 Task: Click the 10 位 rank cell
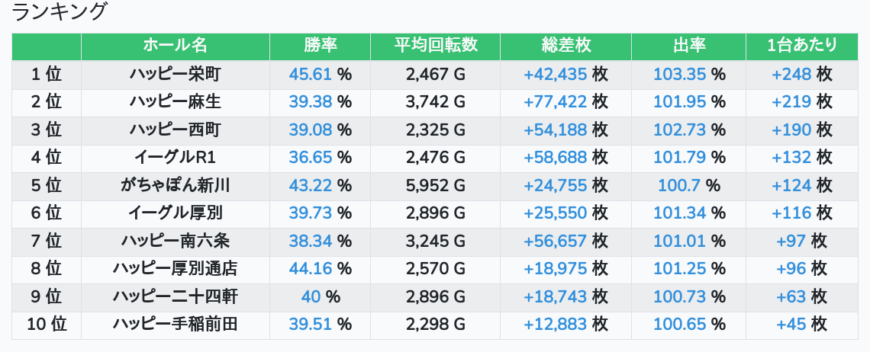(x=47, y=324)
